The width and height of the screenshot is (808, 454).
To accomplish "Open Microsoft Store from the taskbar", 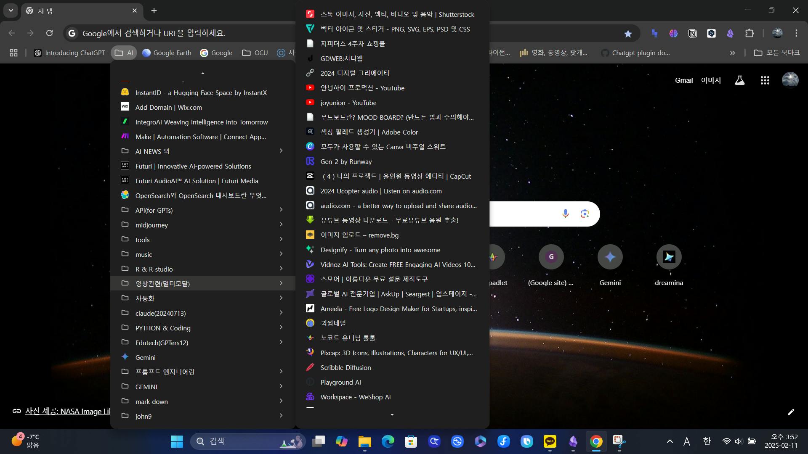I will coord(411,441).
